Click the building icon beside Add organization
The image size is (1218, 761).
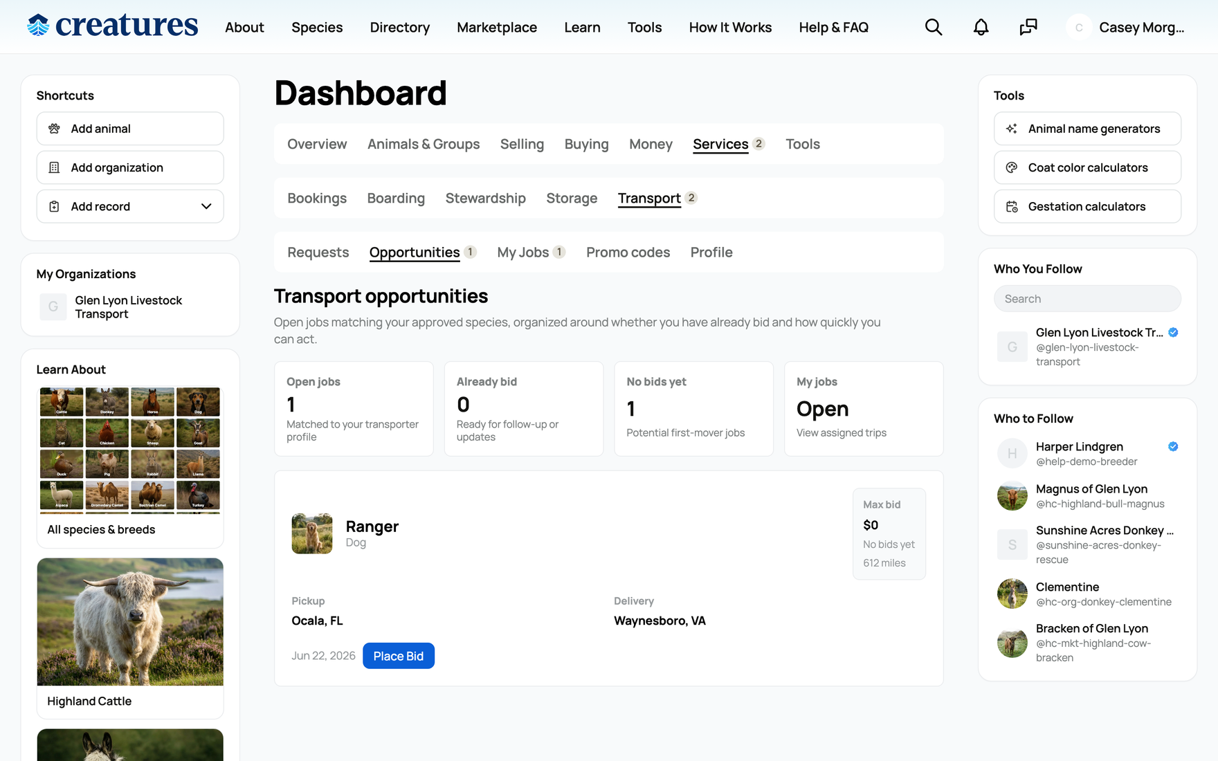point(54,167)
